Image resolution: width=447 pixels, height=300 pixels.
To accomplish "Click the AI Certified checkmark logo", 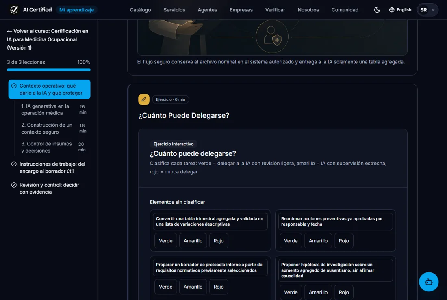I will coord(14,10).
